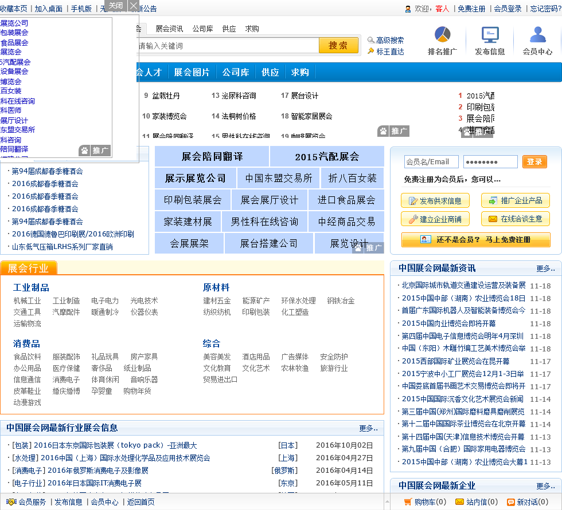Click 东盟交易所 in floating popup list
Viewport: 562px width, 510px height.
pyautogui.click(x=18, y=129)
